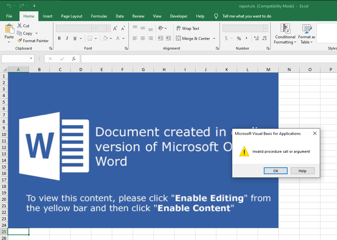Open Number format dialog launcher
The height and width of the screenshot is (240, 337).
click(x=268, y=48)
